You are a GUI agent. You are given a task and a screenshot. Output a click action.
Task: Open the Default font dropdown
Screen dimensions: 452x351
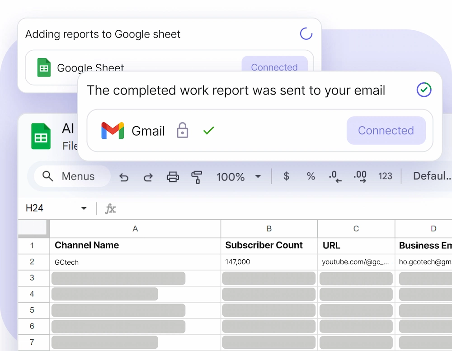[x=432, y=175]
